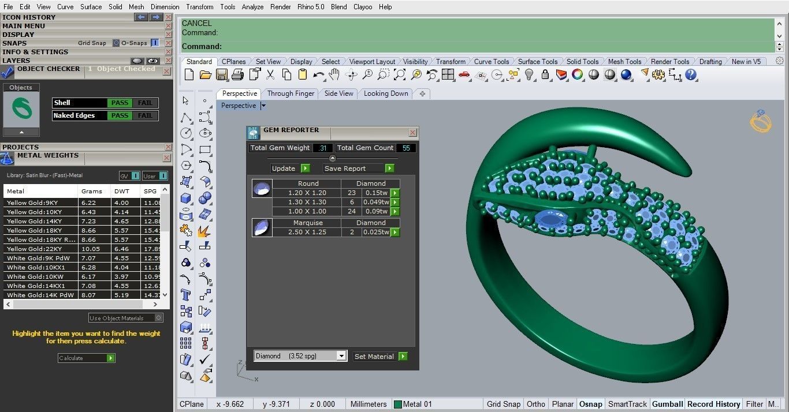Click the Set Material button
Image resolution: width=789 pixels, height=412 pixels.
coord(381,357)
